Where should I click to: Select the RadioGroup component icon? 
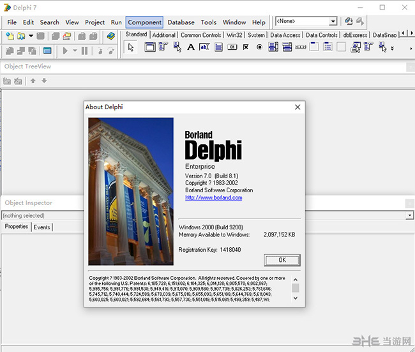pyautogui.click(x=328, y=47)
